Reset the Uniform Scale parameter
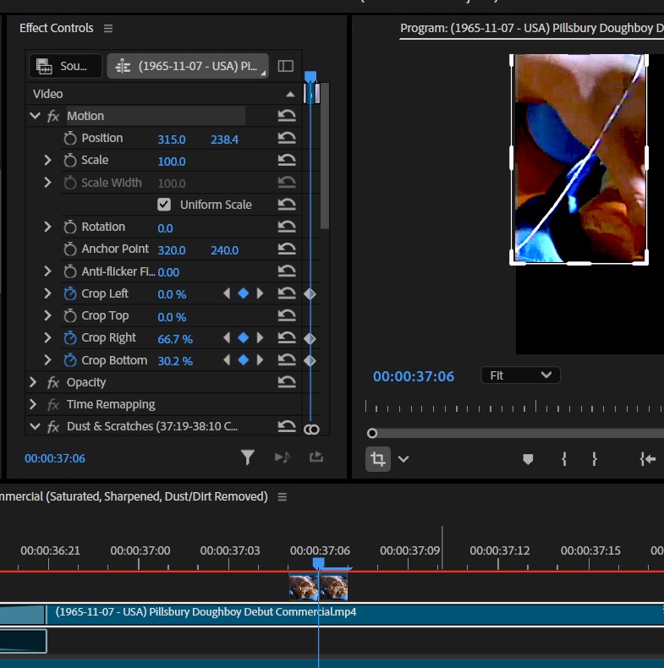 287,205
